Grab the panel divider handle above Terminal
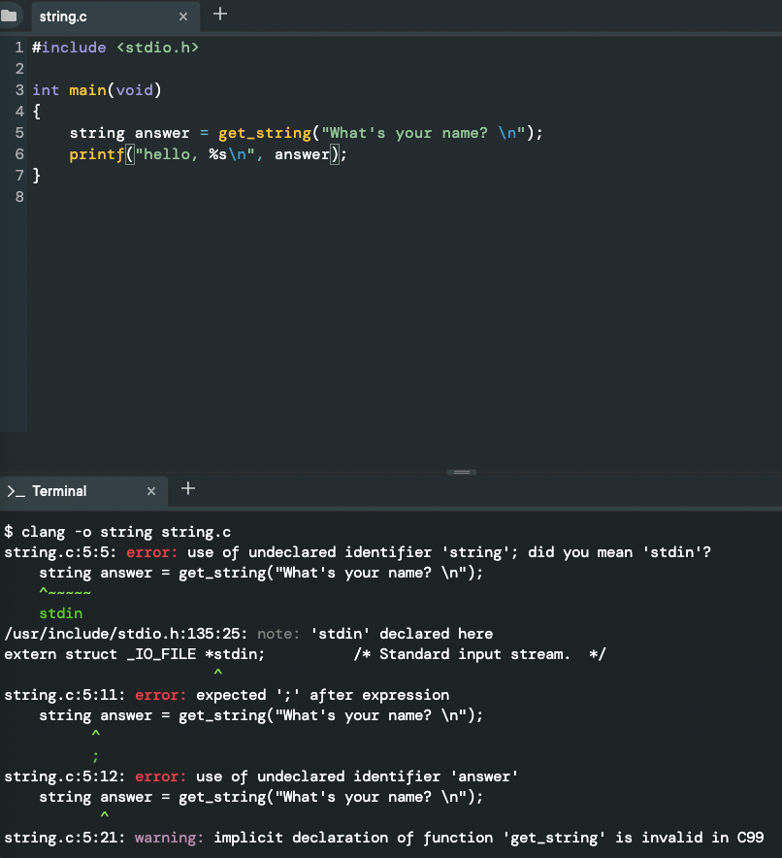Screen dimensions: 782x858 [x=462, y=472]
